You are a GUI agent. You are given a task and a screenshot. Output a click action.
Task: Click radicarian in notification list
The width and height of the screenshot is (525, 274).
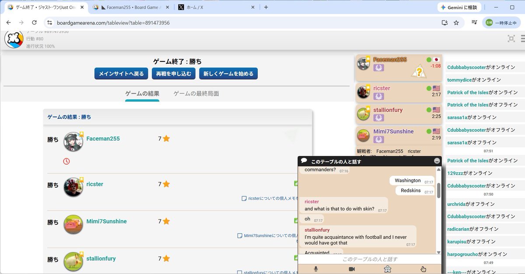[x=458, y=229]
